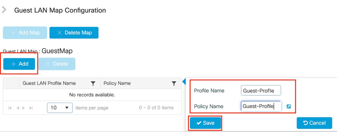Open the policy link icon beside Policy Name
This screenshot has height=134, width=337.
[x=289, y=106]
